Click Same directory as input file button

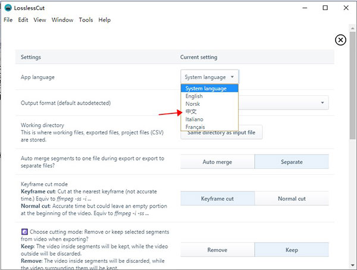tap(221, 133)
